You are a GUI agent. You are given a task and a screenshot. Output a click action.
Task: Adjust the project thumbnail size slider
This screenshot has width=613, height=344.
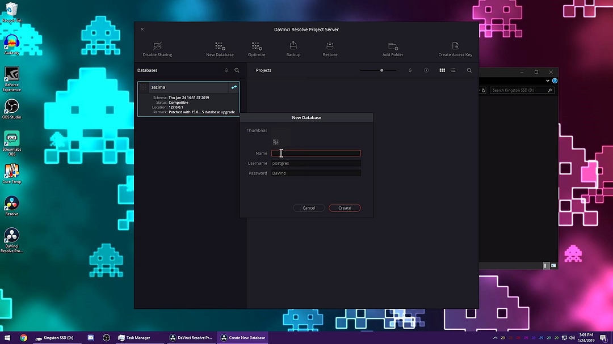point(381,70)
